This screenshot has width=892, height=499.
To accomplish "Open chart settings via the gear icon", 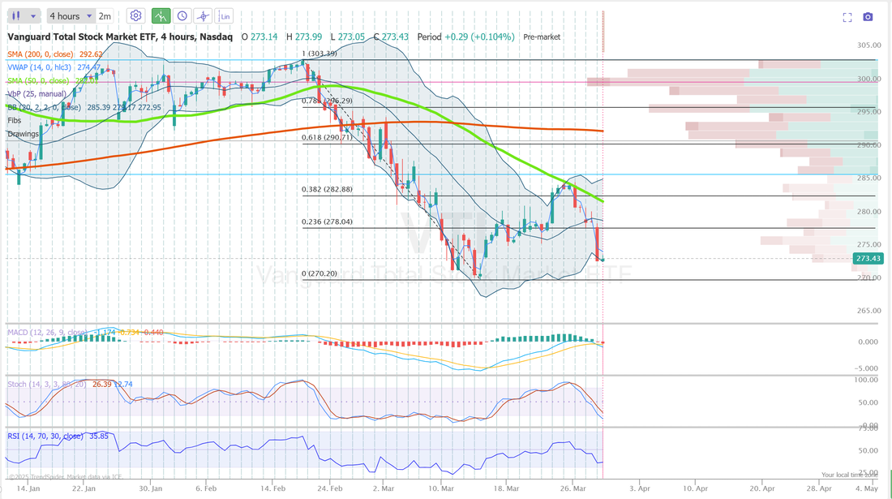I will click(x=135, y=16).
